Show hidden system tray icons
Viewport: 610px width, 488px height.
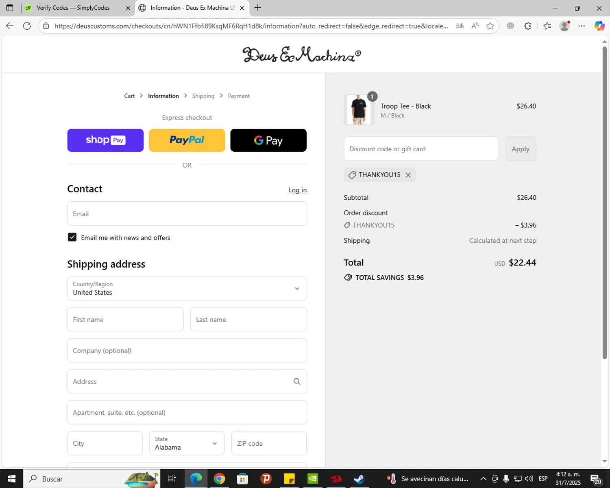(x=483, y=479)
